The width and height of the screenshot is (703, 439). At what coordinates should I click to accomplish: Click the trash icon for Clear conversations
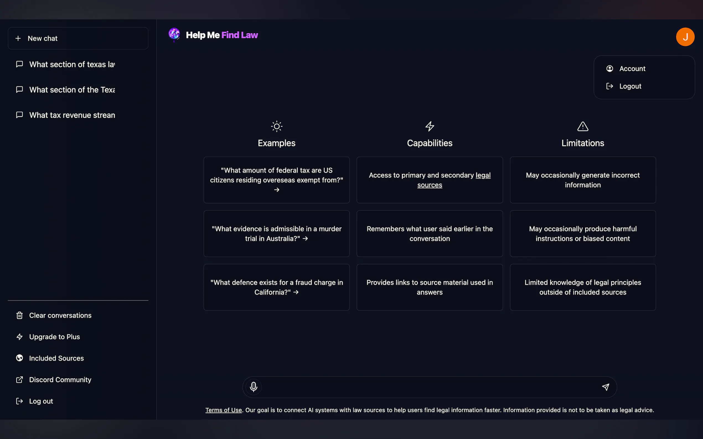[19, 315]
